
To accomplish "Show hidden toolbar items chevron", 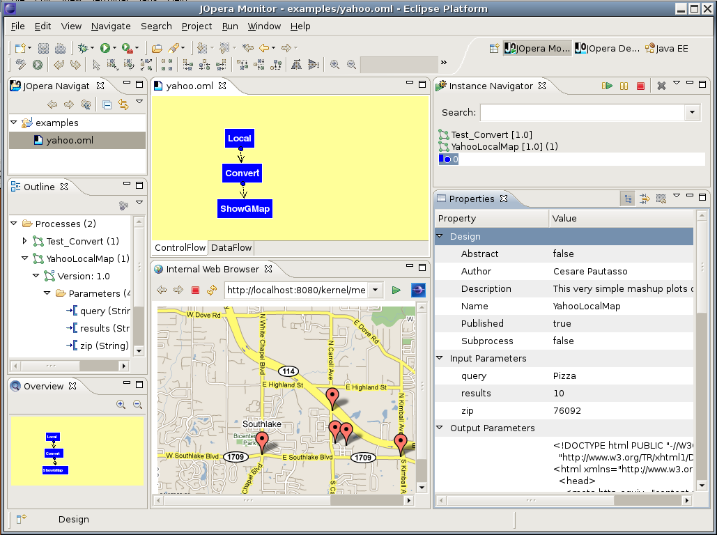I will (444, 62).
